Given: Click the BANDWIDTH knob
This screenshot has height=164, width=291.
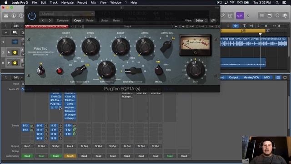Looking at the screenshot, I should pos(107,70).
